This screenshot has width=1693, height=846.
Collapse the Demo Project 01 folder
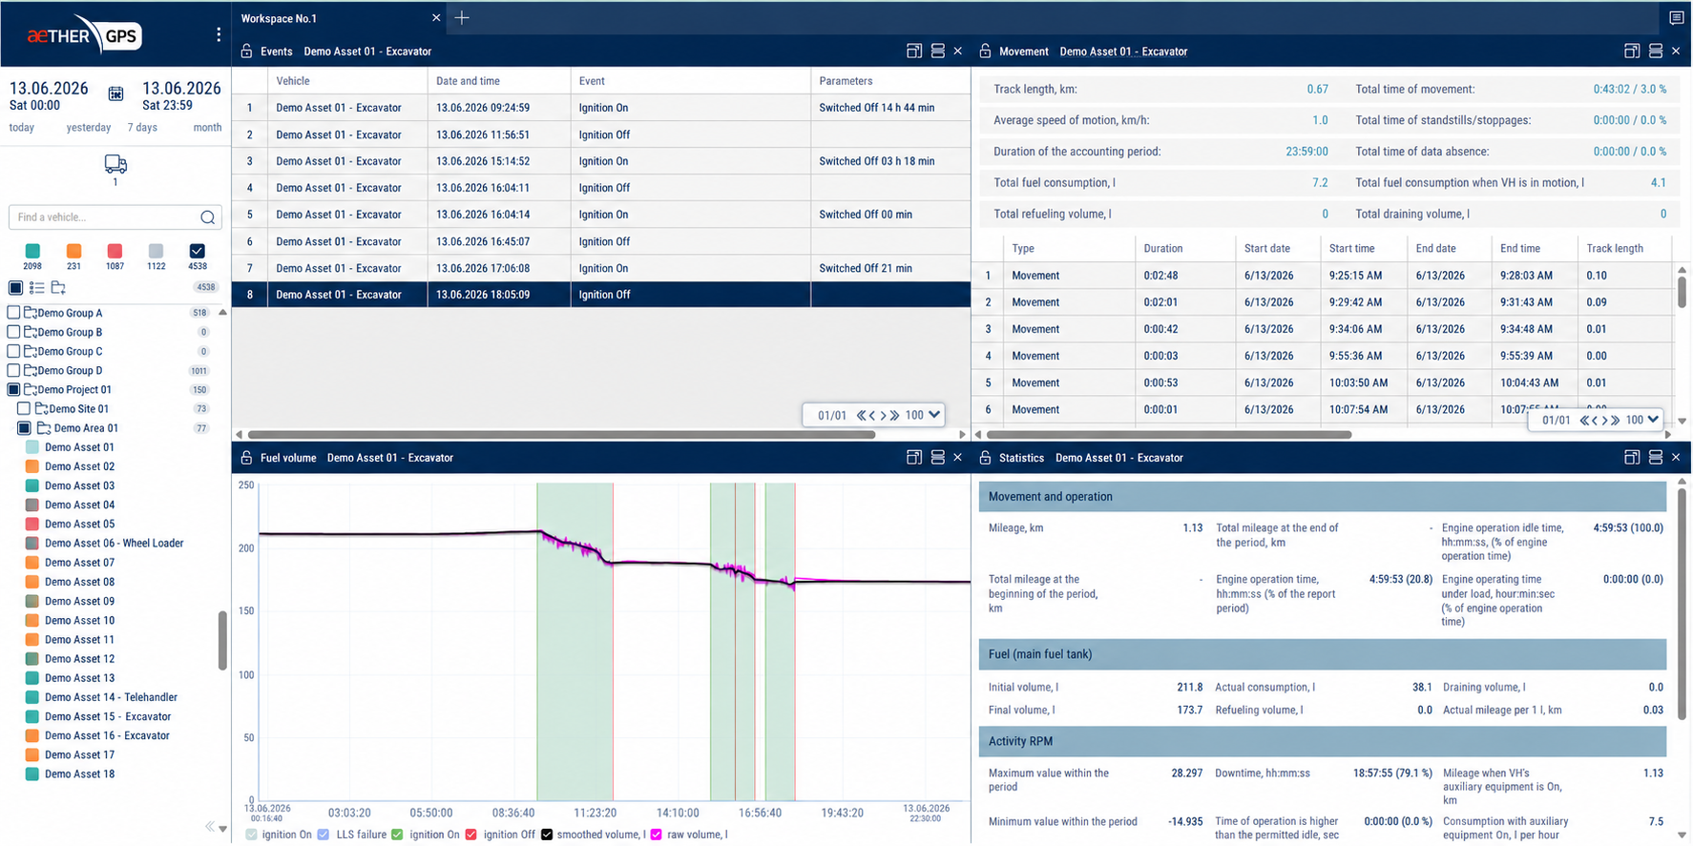(31, 389)
